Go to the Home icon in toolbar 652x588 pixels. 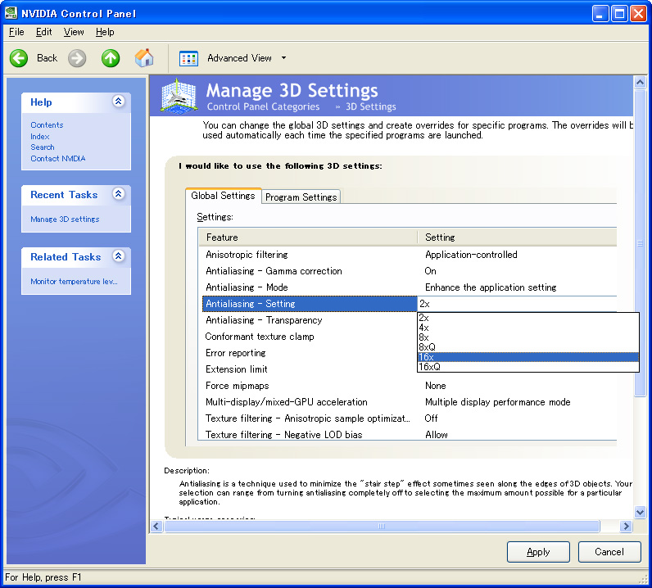[x=144, y=58]
